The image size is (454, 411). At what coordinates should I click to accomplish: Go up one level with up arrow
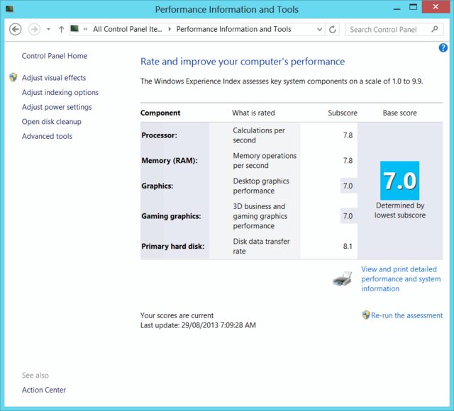point(61,29)
